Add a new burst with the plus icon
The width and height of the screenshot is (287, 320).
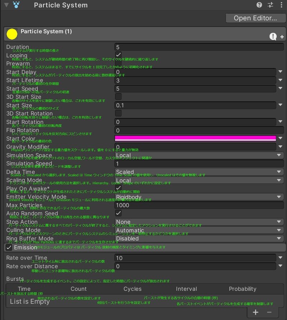(255, 312)
